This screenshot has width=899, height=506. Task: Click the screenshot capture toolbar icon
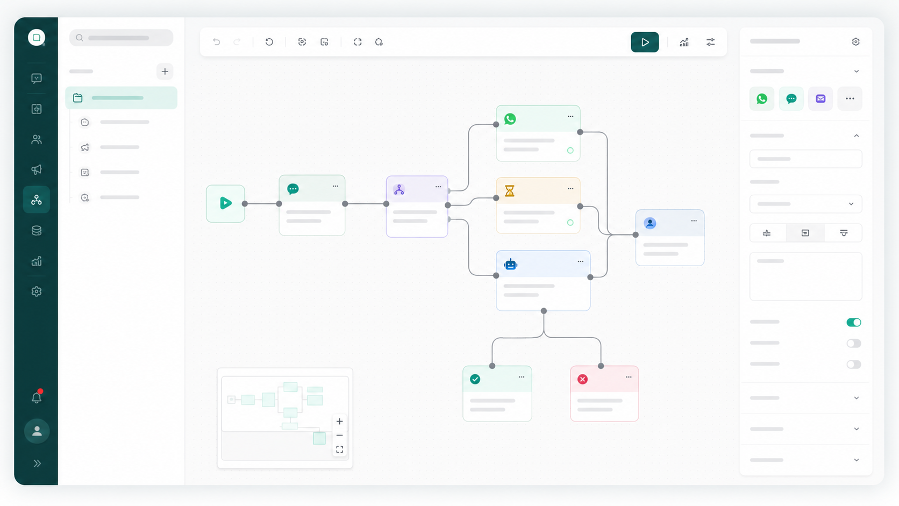[302, 42]
